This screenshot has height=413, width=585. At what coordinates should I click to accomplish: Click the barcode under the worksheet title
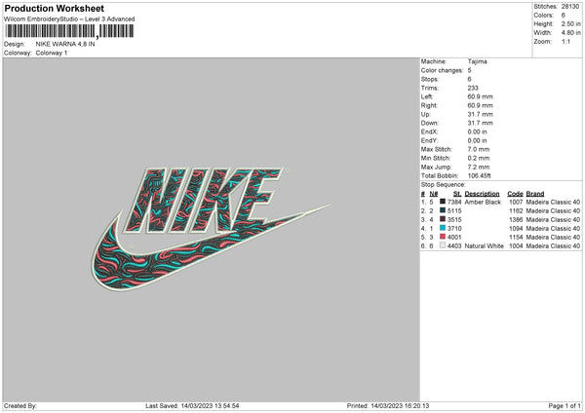coord(69,31)
